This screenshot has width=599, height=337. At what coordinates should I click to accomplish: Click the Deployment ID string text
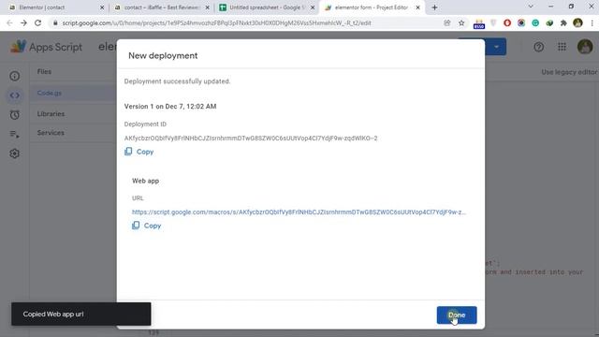pos(251,138)
